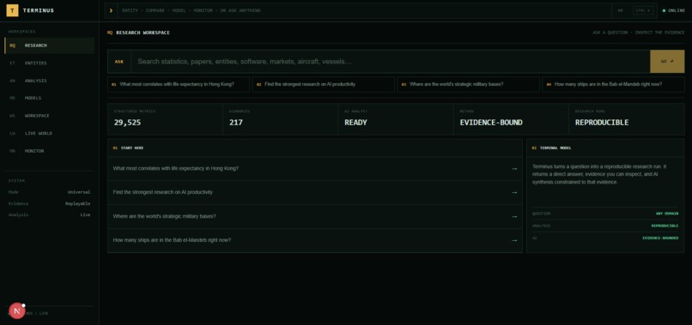Open the Models section in sidebar
692x325 pixels.
pyautogui.click(x=50, y=98)
